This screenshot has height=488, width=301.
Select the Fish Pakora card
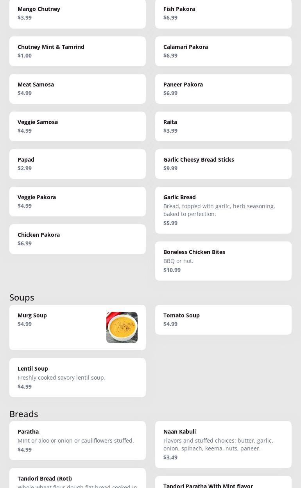pyautogui.click(x=223, y=13)
